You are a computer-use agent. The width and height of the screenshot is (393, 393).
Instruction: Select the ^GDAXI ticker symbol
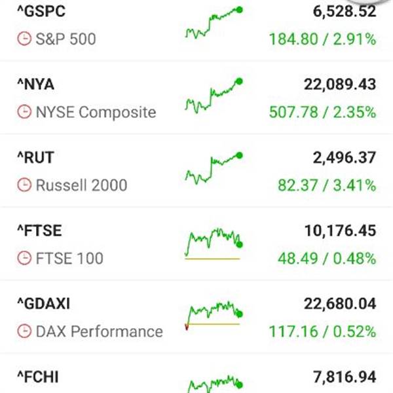tap(43, 303)
